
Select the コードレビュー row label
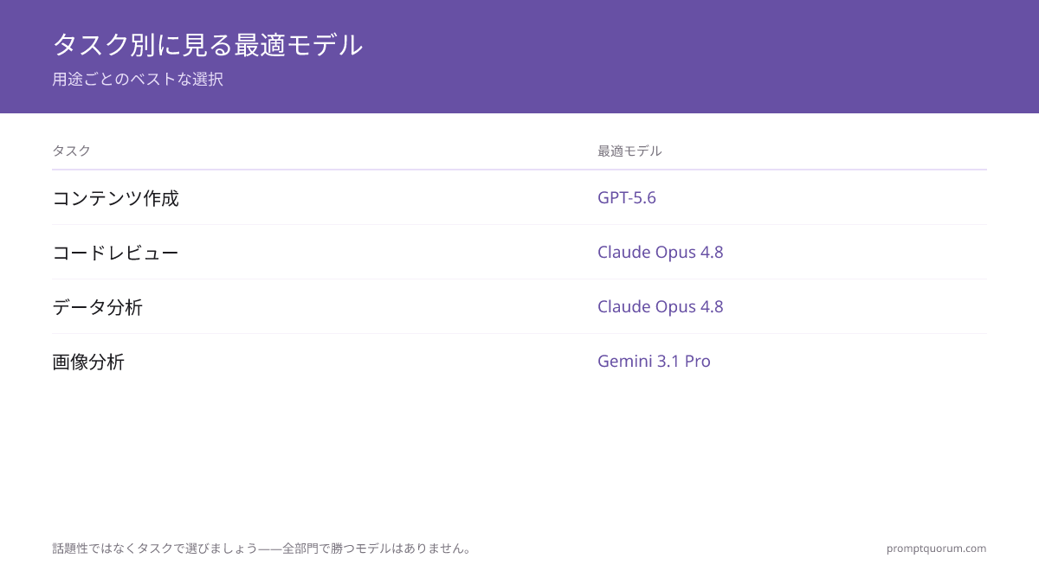click(x=115, y=253)
